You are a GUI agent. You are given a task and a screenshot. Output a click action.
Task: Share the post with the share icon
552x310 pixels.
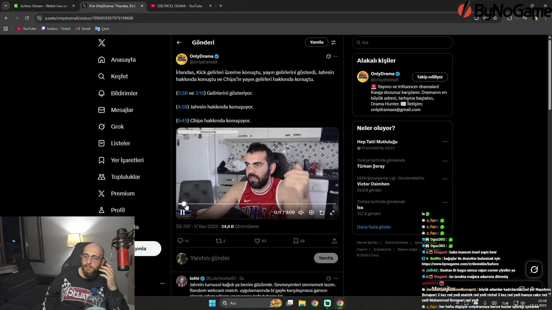tap(334, 241)
